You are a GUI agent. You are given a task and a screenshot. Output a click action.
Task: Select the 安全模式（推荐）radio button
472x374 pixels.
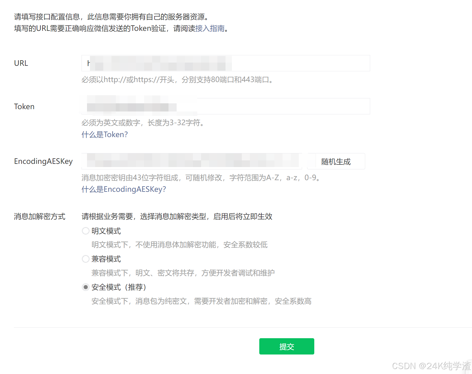click(86, 287)
